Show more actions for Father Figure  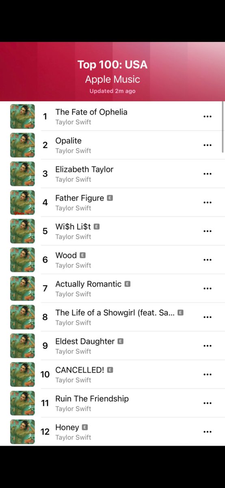tap(208, 203)
